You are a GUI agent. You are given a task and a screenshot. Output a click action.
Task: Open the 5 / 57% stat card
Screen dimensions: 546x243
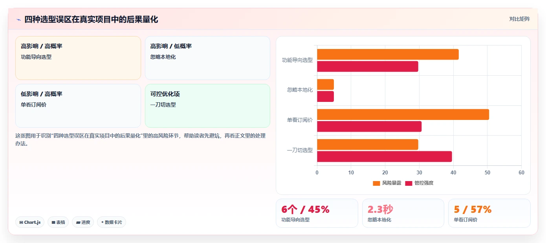pos(489,213)
